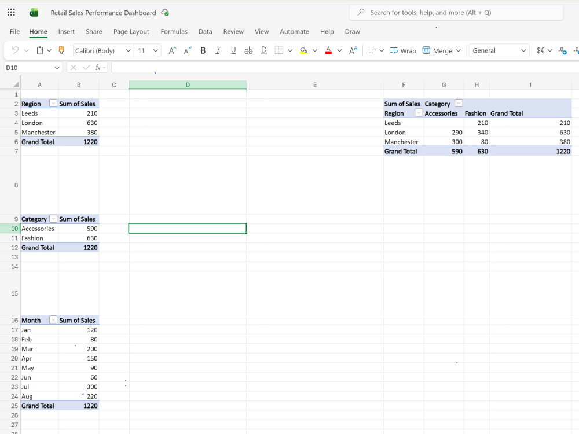Open the Help tab

(327, 32)
